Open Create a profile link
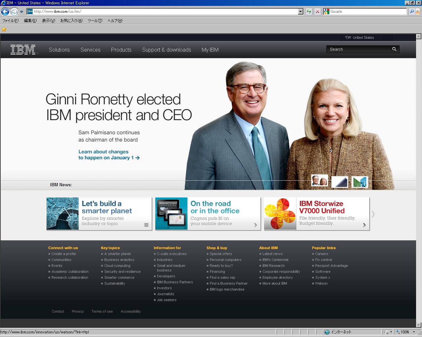 click(64, 254)
